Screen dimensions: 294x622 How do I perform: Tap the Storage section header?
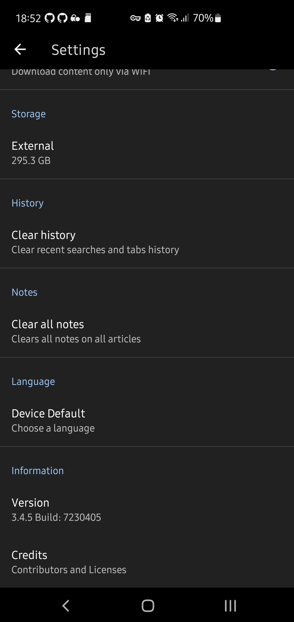28,114
